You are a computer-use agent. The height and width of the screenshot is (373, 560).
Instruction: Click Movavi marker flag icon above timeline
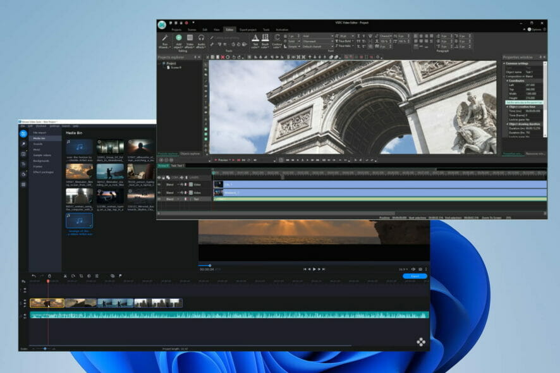pos(120,276)
